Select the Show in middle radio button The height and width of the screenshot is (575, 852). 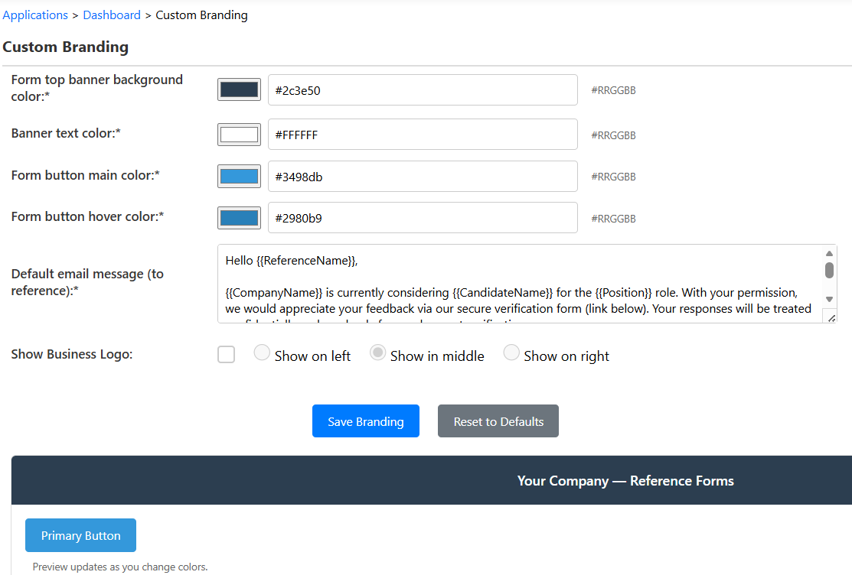(377, 352)
